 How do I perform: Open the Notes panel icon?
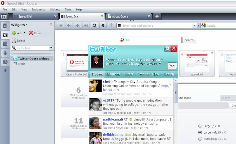pyautogui.click(x=5, y=44)
